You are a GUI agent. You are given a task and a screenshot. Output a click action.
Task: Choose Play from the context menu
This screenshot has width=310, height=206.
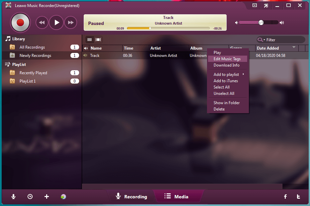click(228, 53)
